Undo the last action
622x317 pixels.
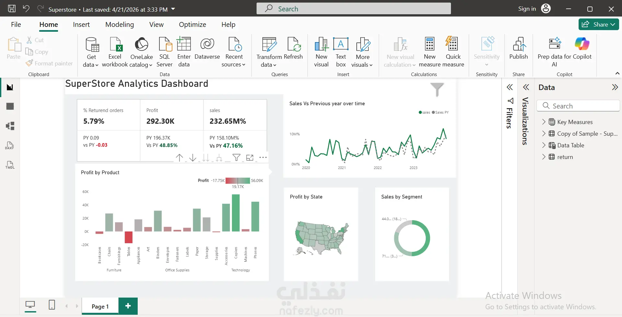click(x=26, y=9)
